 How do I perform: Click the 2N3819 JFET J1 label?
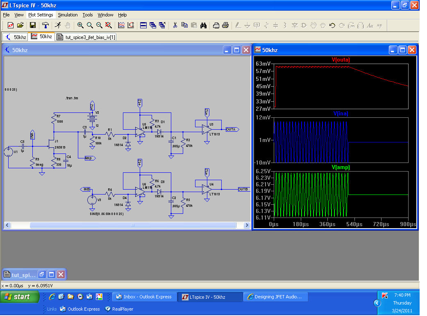point(60,147)
